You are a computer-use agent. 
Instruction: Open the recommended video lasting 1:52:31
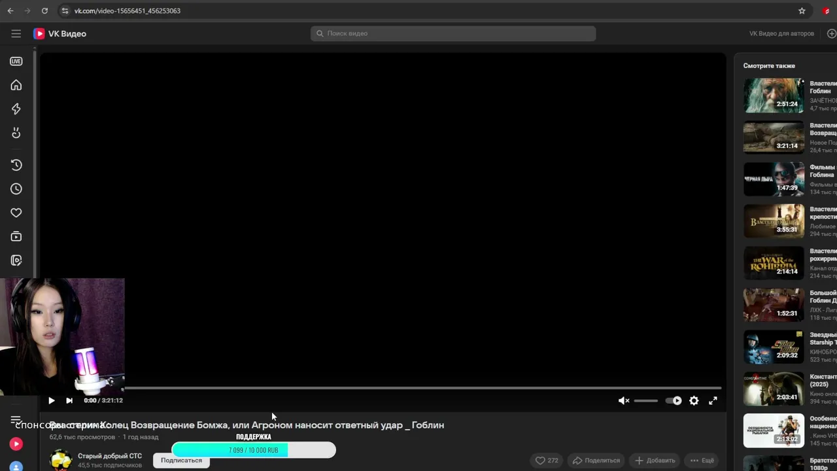pos(774,304)
